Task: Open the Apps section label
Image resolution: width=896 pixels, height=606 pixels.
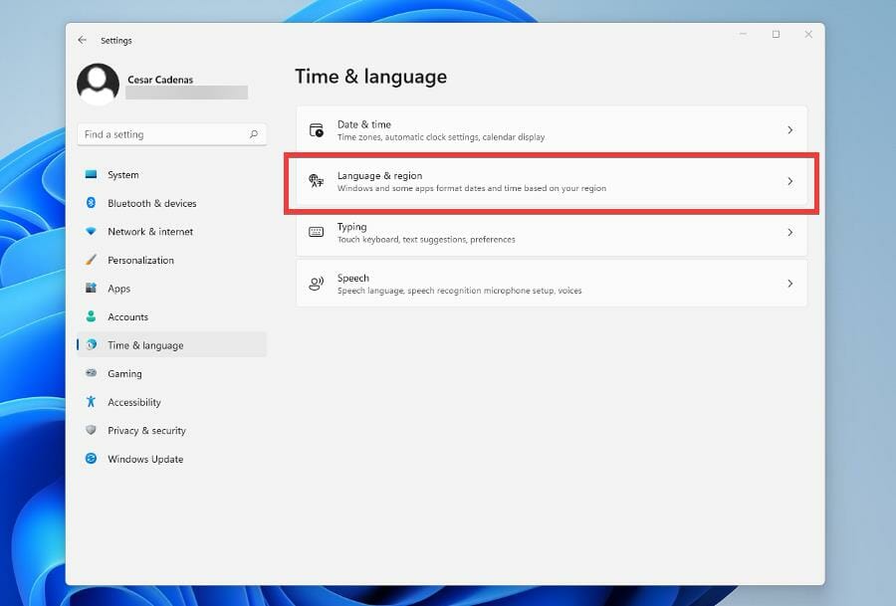Action: 118,289
